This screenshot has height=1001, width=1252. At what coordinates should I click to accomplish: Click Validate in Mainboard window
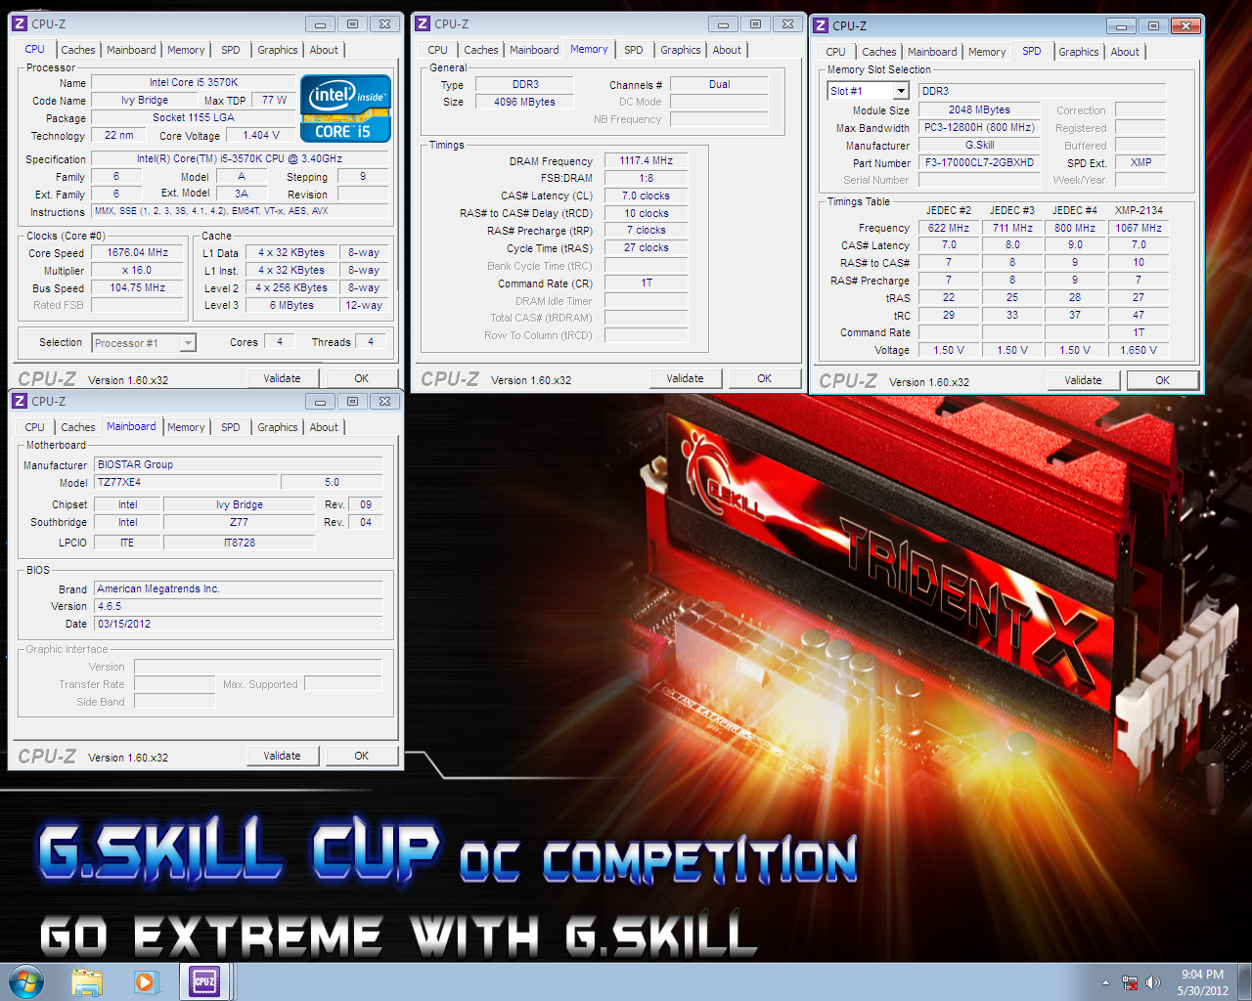[282, 756]
